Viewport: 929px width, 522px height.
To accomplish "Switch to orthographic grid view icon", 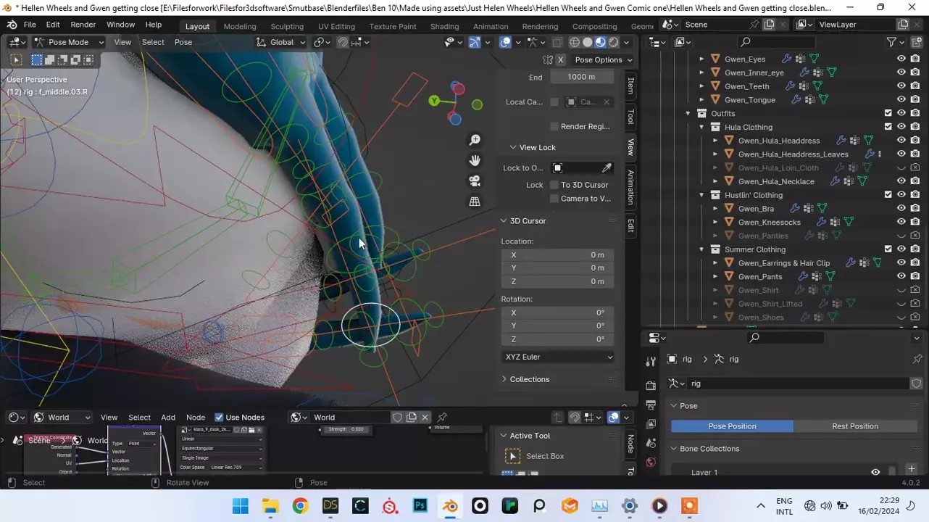I will [x=475, y=202].
